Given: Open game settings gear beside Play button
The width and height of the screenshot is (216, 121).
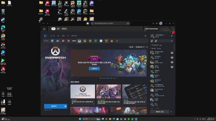Looking at the screenshot, I should coord(65,106).
